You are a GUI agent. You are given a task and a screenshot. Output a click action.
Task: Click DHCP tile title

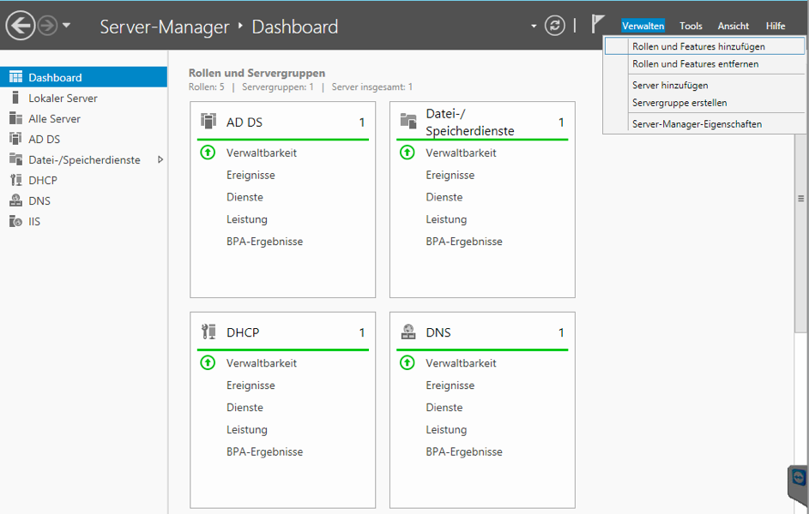pyautogui.click(x=243, y=332)
